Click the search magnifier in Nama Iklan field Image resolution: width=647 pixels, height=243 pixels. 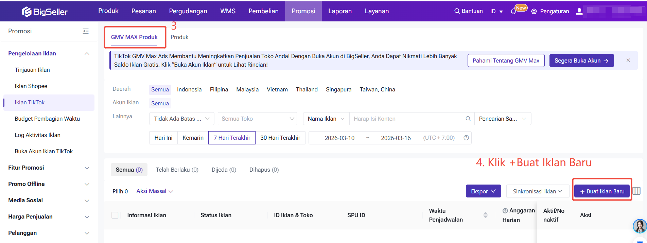[468, 119]
